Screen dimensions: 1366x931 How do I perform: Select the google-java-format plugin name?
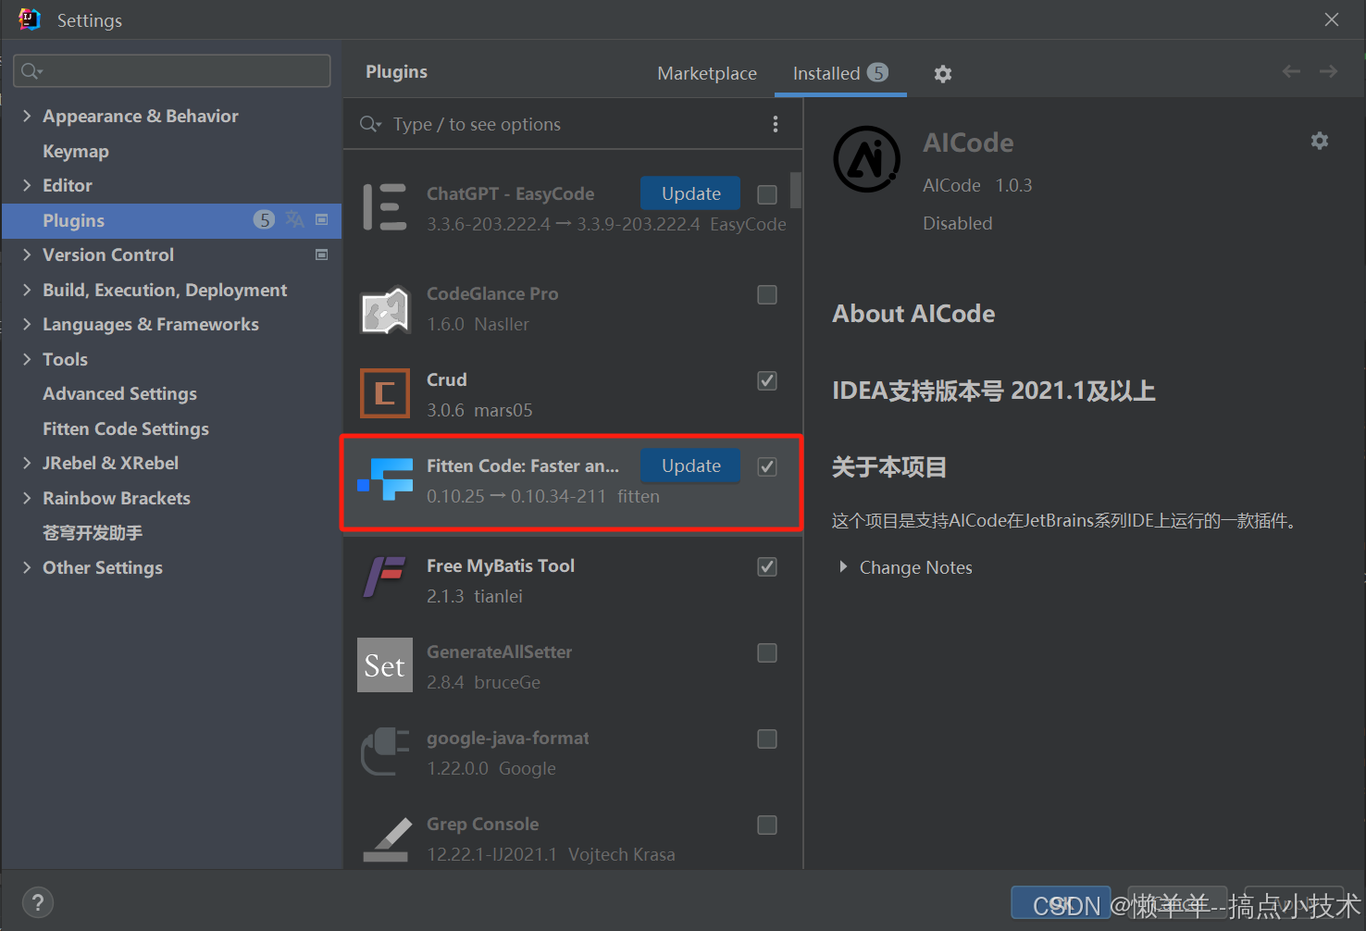coord(508,738)
